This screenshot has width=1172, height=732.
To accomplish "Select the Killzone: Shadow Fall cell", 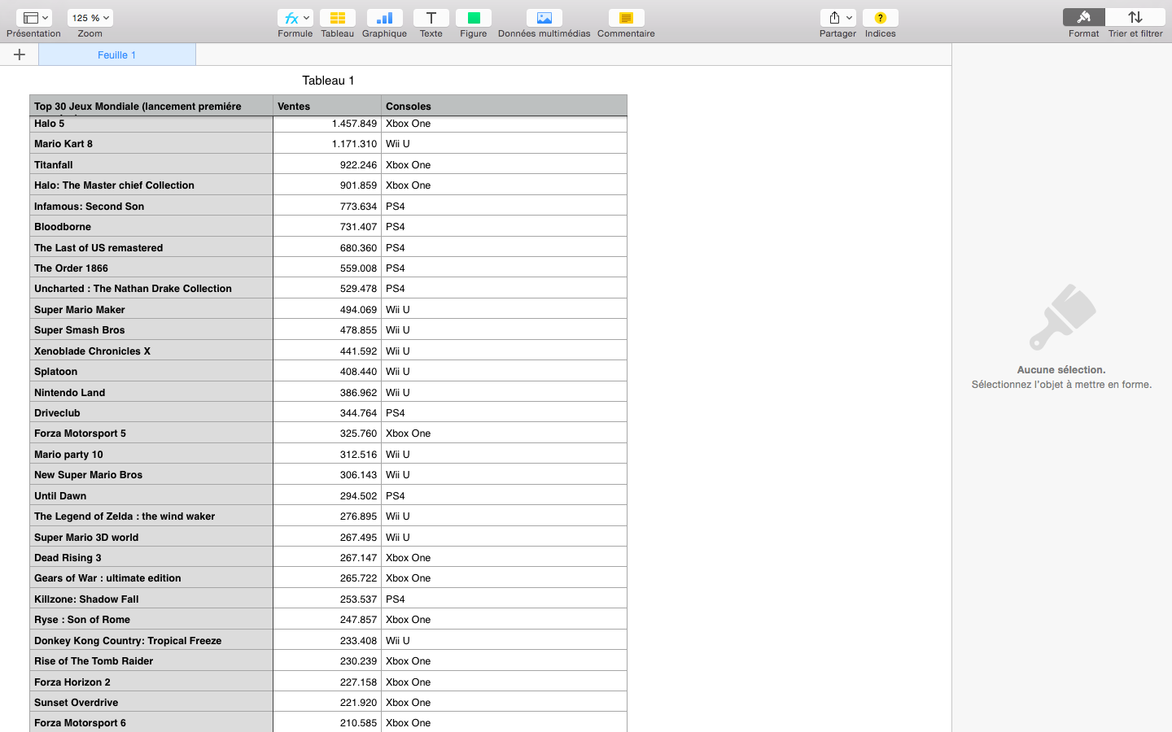I will [151, 599].
